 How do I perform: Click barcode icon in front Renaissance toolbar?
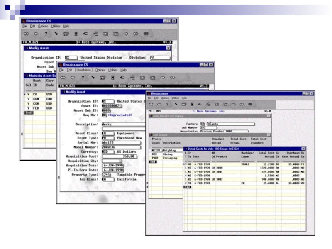point(250,104)
